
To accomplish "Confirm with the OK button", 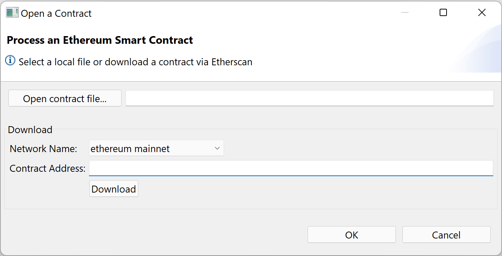I will click(x=352, y=235).
